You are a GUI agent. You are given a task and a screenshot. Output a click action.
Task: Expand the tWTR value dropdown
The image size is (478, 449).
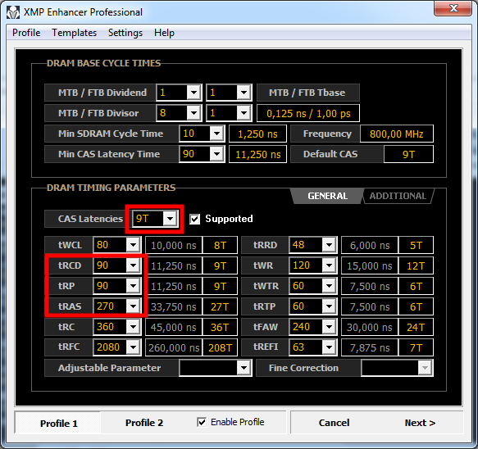(330, 286)
